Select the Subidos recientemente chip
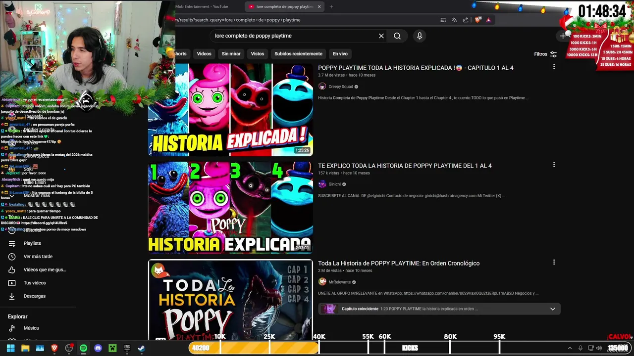The height and width of the screenshot is (356, 634). tap(298, 54)
